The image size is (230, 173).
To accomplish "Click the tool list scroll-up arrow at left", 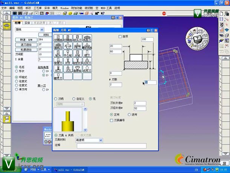I will coord(7,13).
